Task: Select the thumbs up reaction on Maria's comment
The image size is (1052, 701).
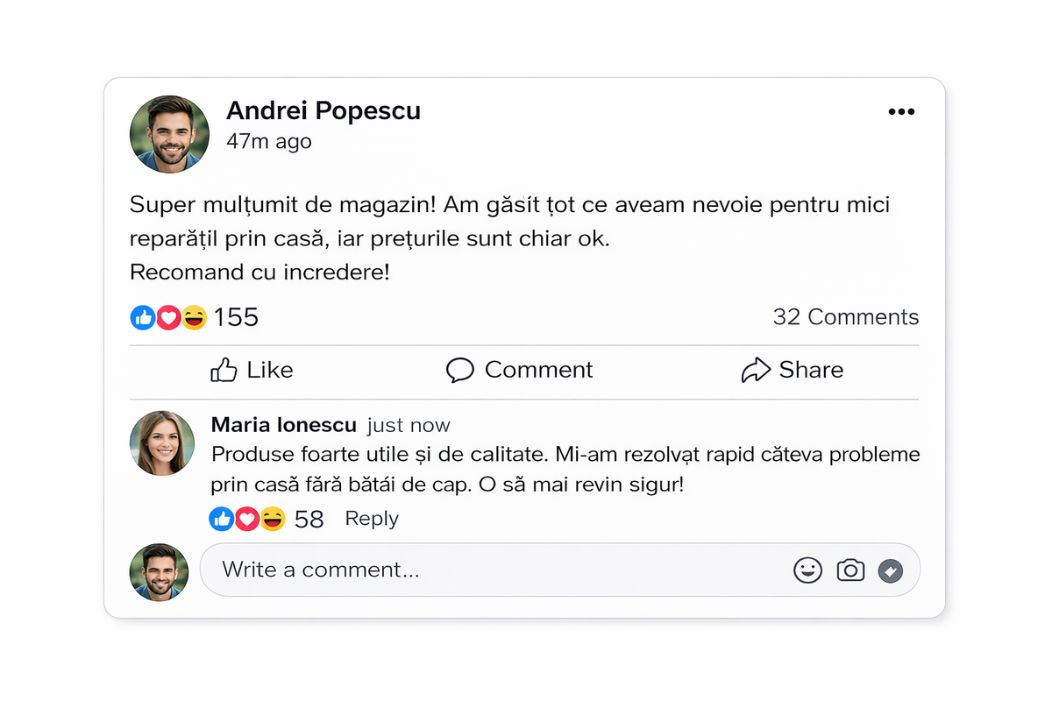Action: 220,519
